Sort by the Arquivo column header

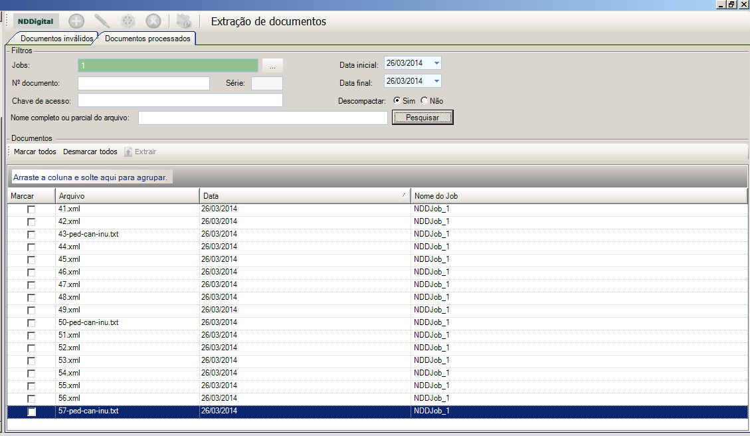[x=128, y=196]
